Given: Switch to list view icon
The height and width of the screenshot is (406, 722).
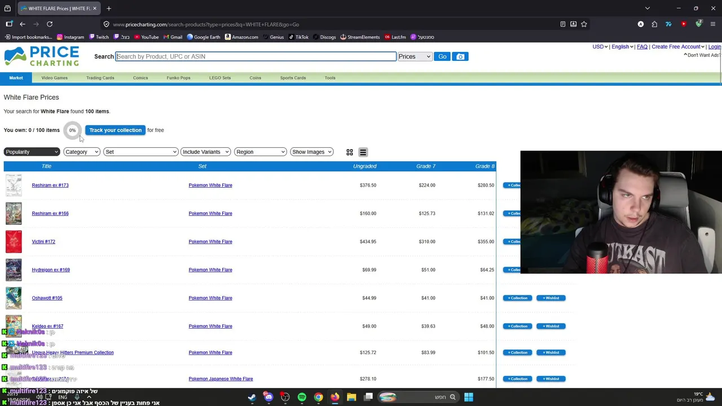Looking at the screenshot, I should point(363,152).
